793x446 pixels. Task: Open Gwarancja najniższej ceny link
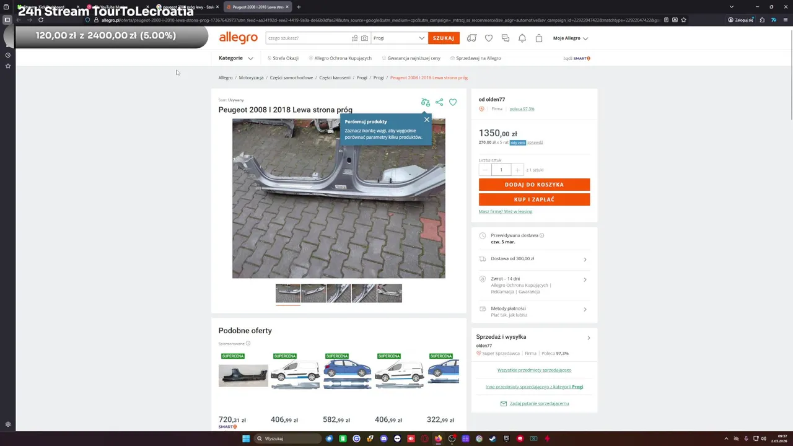click(x=411, y=58)
